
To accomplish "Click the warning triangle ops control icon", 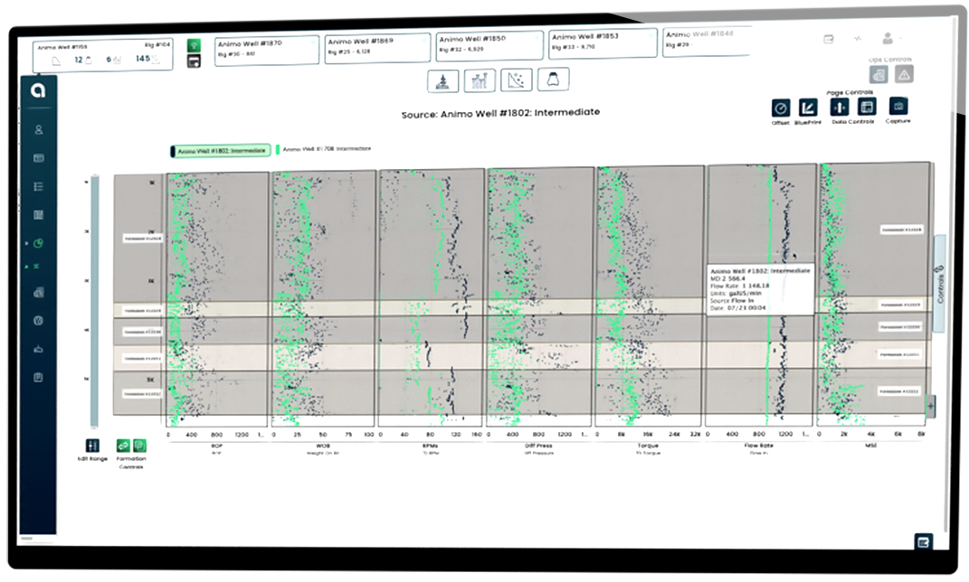I will [904, 74].
